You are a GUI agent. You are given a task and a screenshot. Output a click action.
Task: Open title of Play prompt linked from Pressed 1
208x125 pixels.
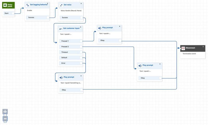(x=107, y=28)
